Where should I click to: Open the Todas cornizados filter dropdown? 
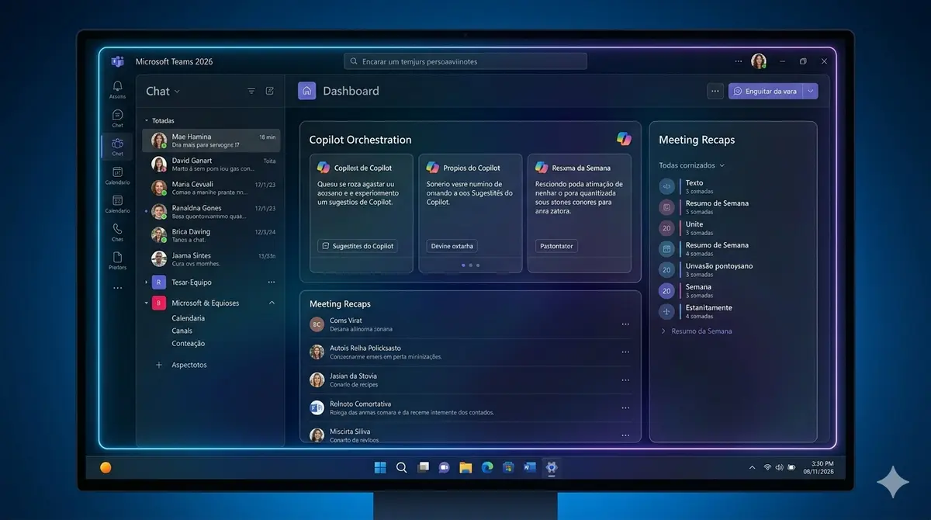[691, 165]
